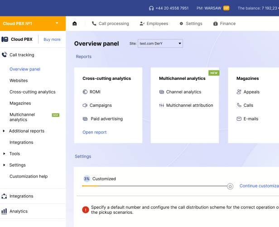279x227 pixels.
Task: Click the headset support phone icon
Action: 151,8
